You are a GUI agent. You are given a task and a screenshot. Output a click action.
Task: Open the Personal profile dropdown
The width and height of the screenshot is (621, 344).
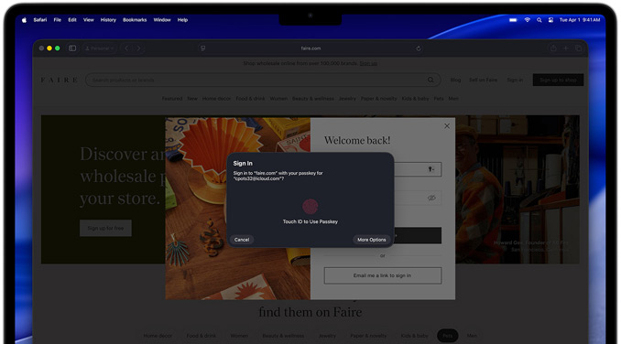click(x=100, y=48)
